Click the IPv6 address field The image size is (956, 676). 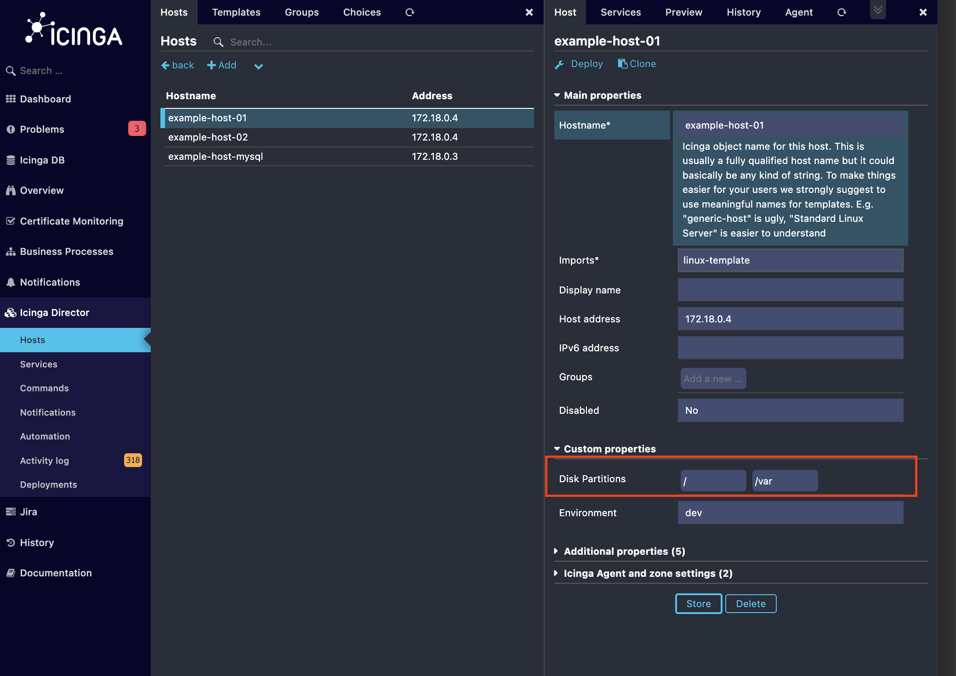(x=791, y=348)
